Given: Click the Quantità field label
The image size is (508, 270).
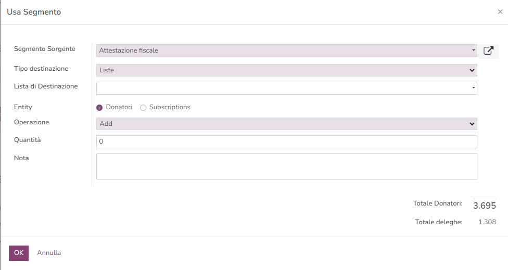Looking at the screenshot, I should click(27, 140).
